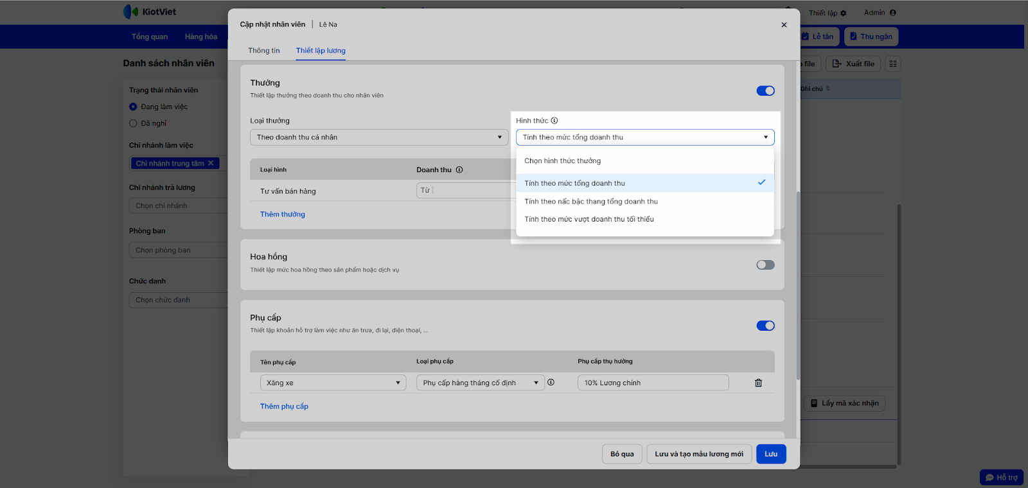Click info icon beside Doanh thu header
Viewport: 1028px width, 488px height.
pyautogui.click(x=459, y=170)
